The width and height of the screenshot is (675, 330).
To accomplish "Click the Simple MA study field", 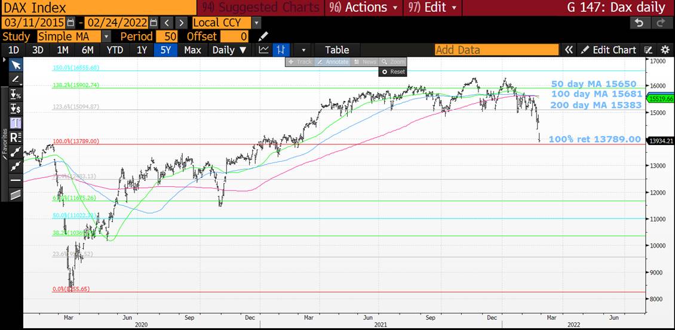I will click(69, 36).
